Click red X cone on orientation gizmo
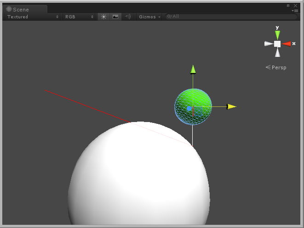 [x=286, y=44]
